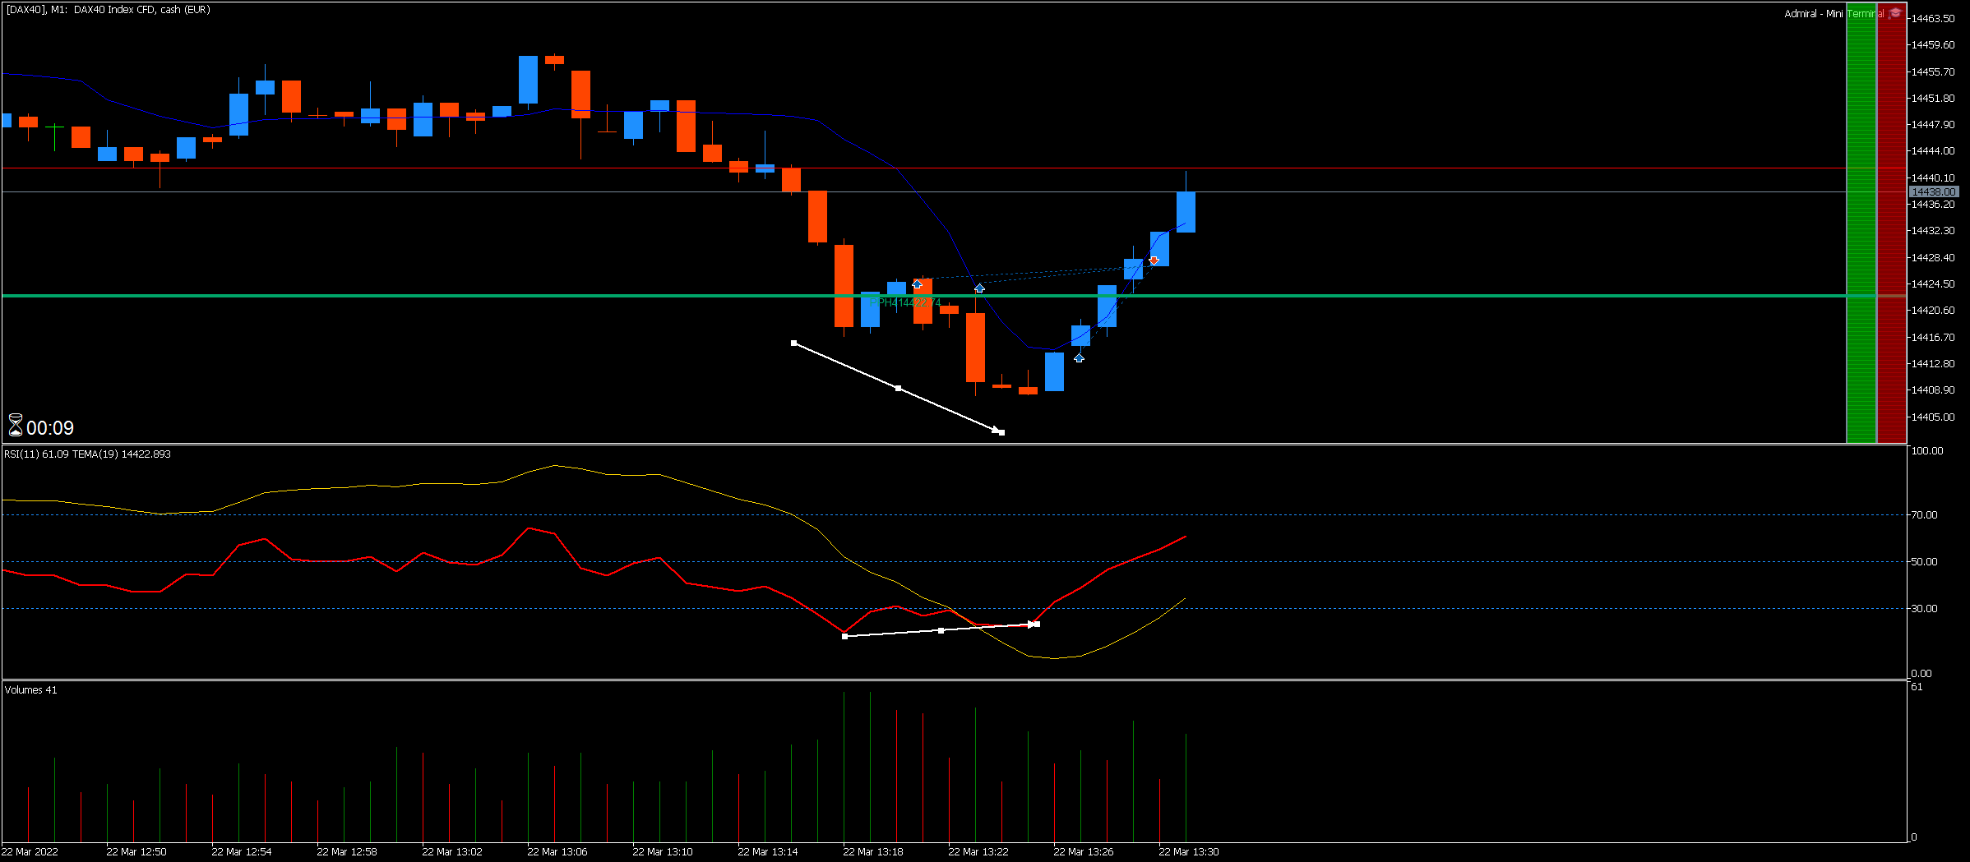Viewport: 1970px width, 862px height.
Task: Select the leftmost blue buy arrow marker
Action: coord(917,283)
